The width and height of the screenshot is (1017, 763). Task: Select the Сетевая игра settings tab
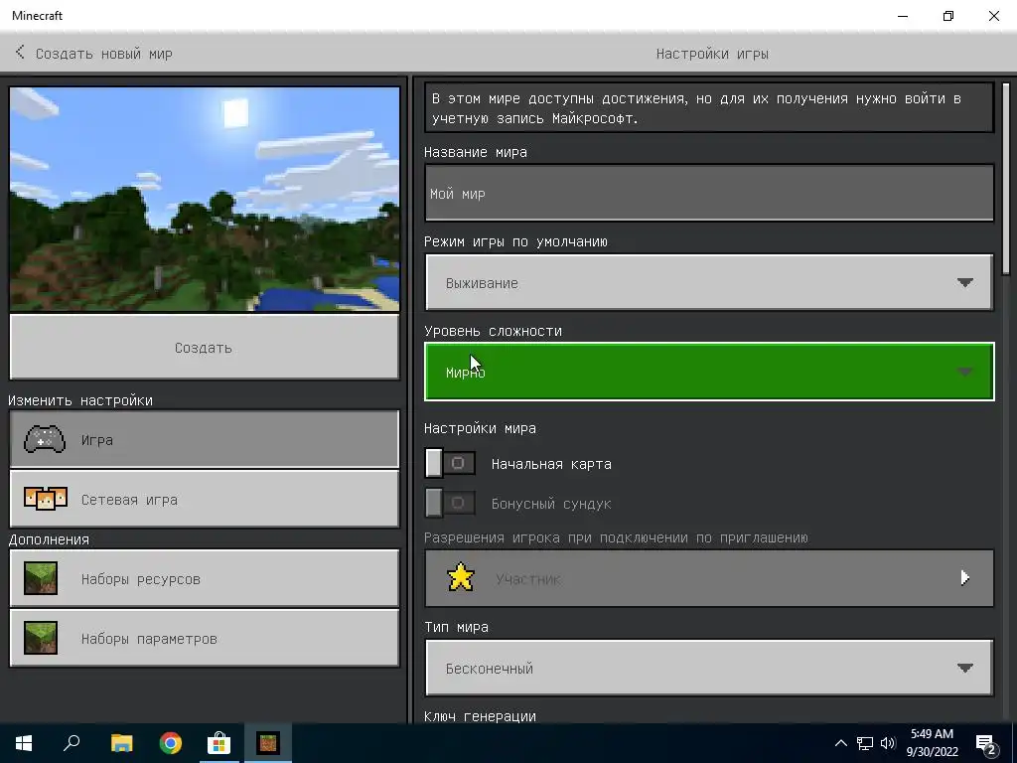click(x=205, y=499)
